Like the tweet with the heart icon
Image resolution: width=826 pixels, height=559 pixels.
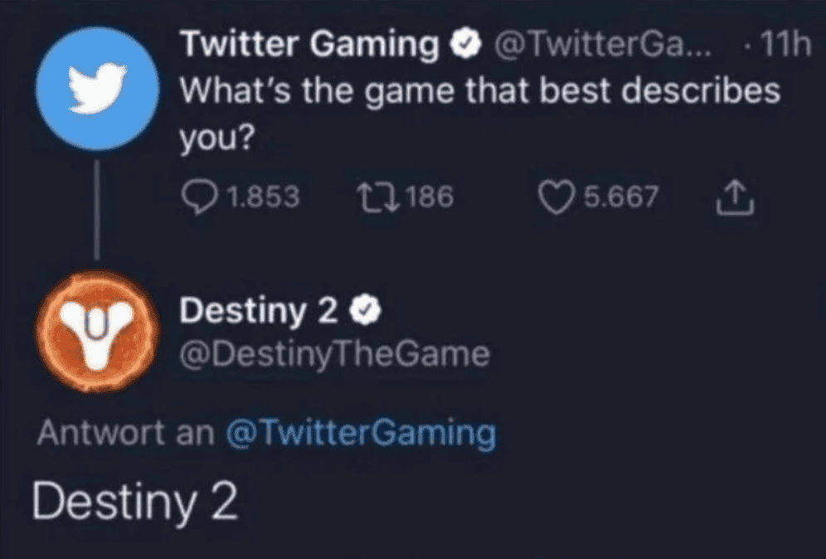point(555,197)
